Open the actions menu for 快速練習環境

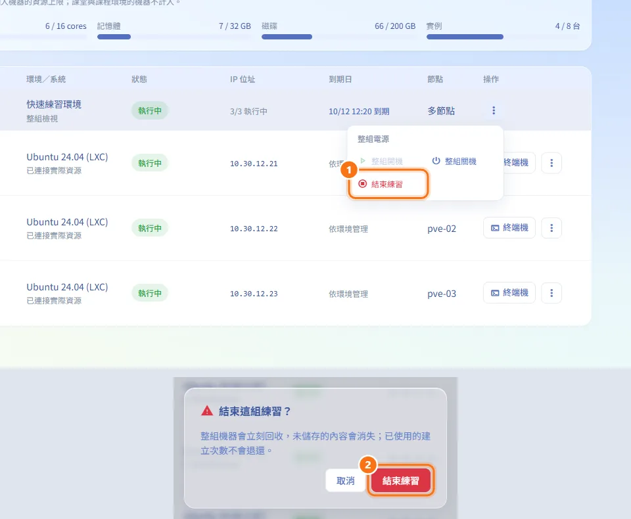[x=494, y=110]
